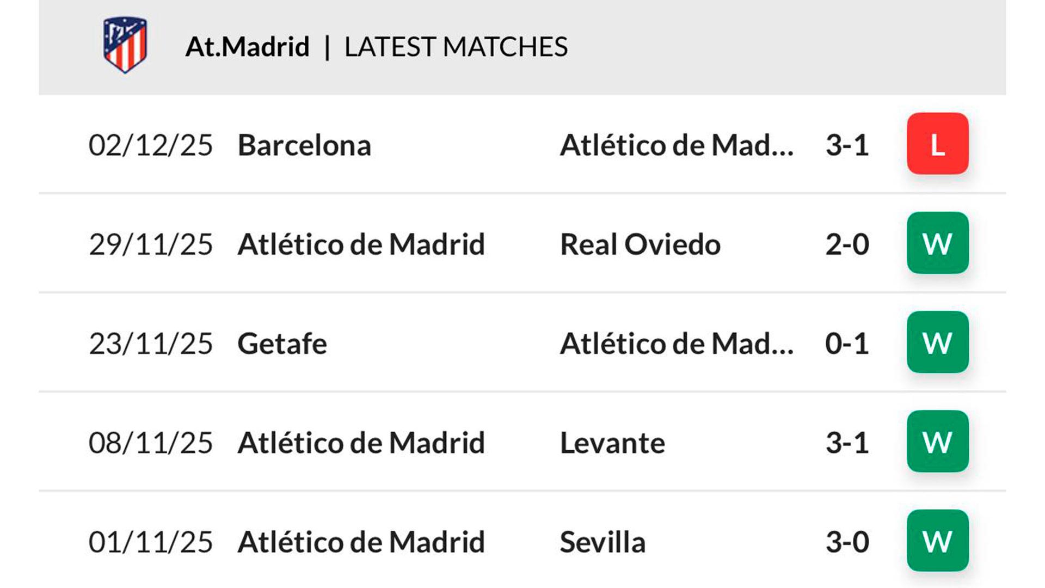This screenshot has width=1045, height=588.
Task: Open the Levante team link
Action: [612, 443]
